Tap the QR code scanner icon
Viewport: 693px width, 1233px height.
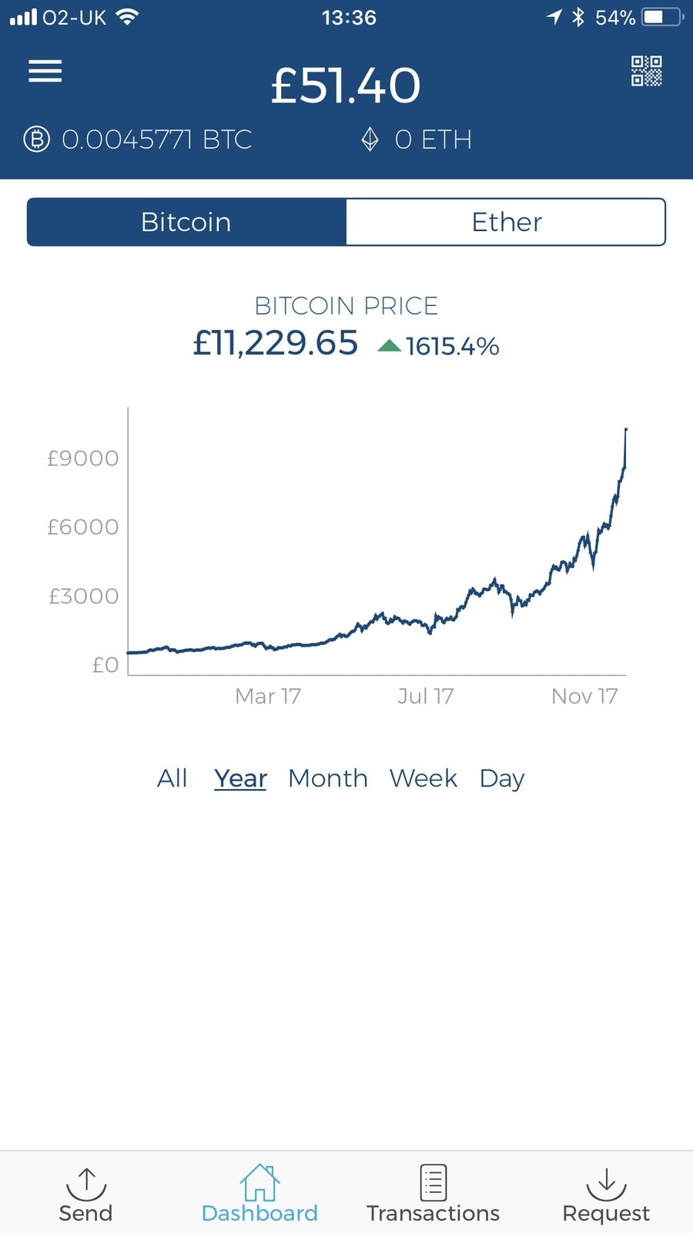point(646,71)
